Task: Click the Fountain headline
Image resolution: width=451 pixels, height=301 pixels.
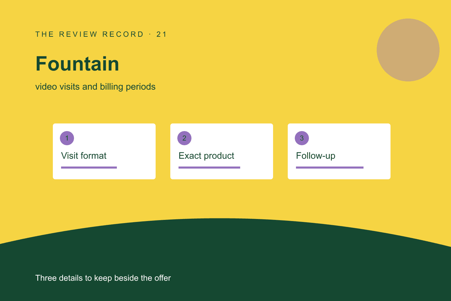Action: (77, 63)
